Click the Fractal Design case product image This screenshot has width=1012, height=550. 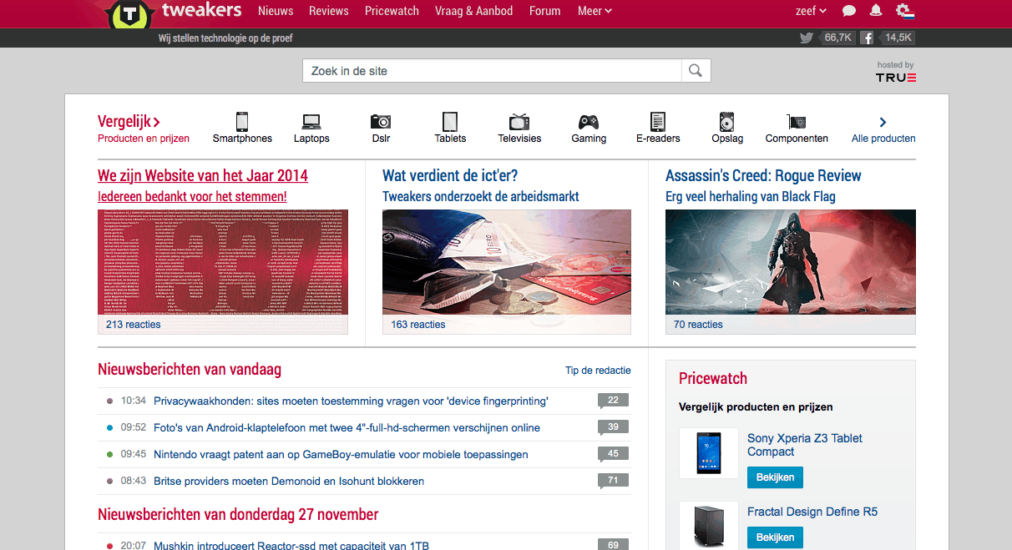coord(709,526)
